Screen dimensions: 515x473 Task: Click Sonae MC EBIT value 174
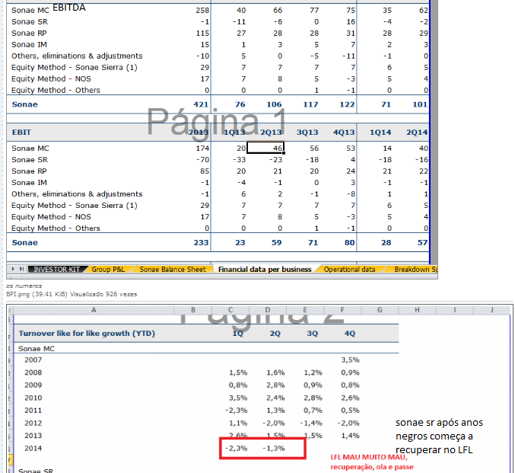[x=202, y=149]
